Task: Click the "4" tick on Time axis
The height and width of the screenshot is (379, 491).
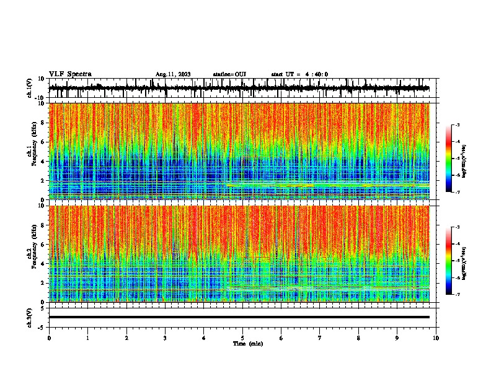Action: pos(204,338)
